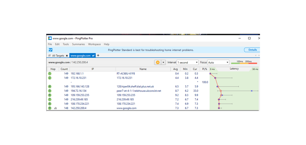Expand the Interval combo box
The image size is (306, 145).
(187, 62)
